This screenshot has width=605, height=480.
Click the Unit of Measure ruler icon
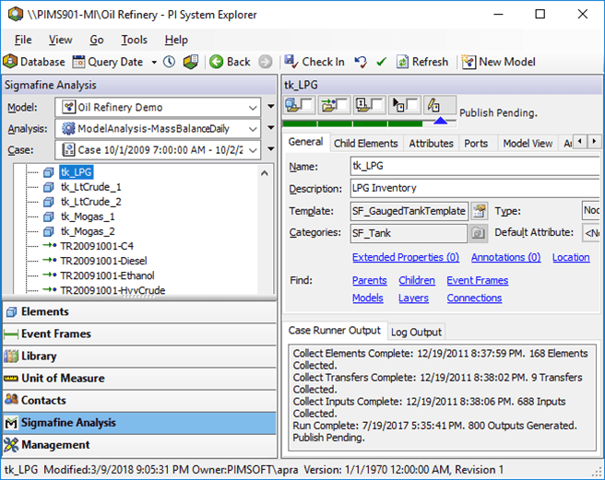11,379
